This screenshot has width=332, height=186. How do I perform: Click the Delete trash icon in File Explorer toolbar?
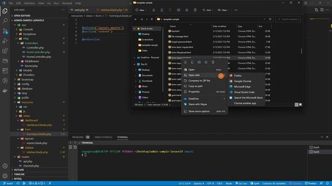click(x=195, y=10)
